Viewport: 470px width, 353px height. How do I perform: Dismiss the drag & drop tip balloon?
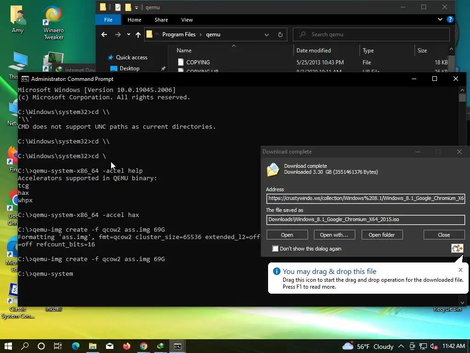point(460,270)
